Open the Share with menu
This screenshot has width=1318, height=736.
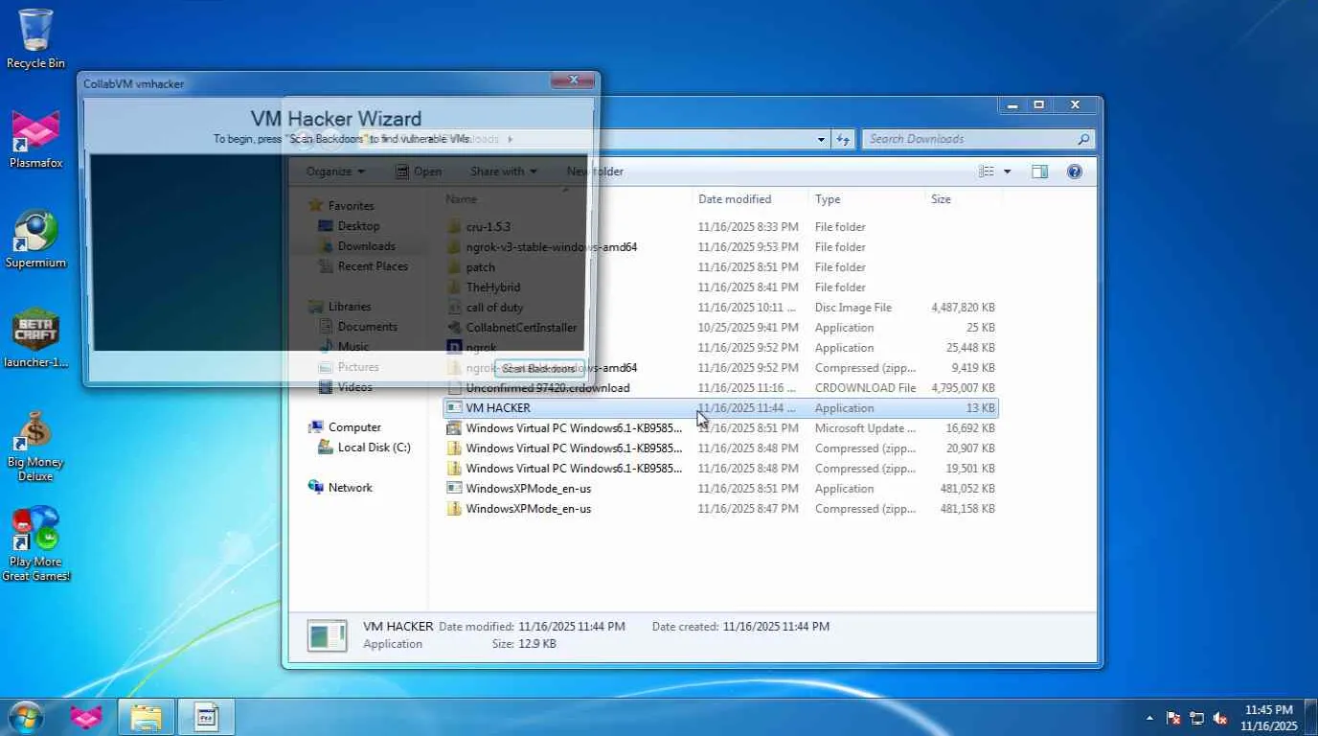pos(503,172)
